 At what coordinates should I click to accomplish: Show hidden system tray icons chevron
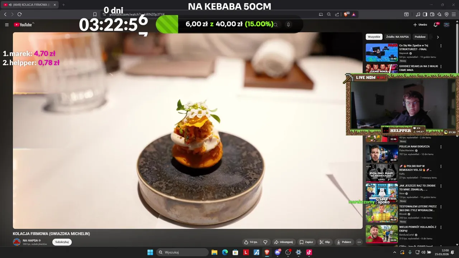point(395,253)
